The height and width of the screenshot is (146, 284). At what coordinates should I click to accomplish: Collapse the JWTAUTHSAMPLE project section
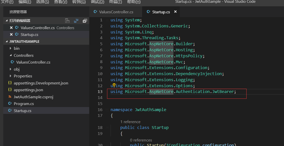(7, 41)
